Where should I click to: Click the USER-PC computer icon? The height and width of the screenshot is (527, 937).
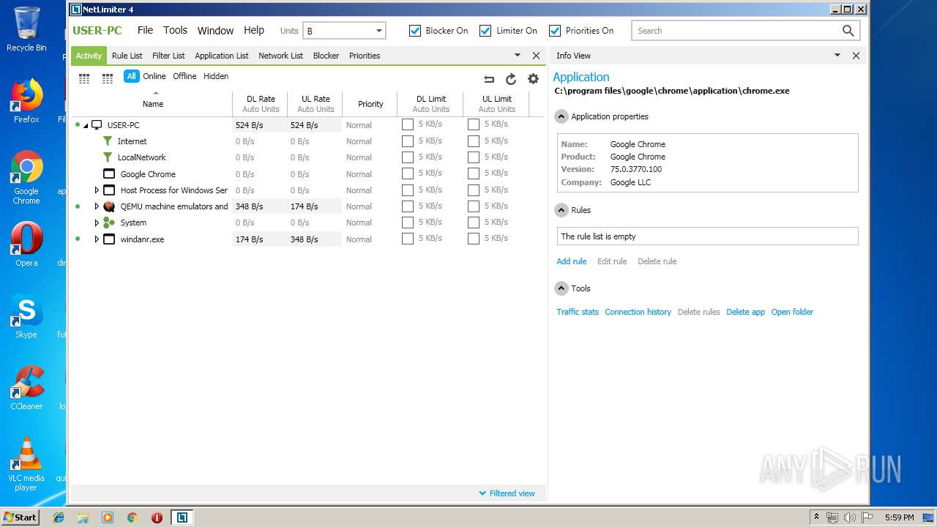click(x=97, y=125)
